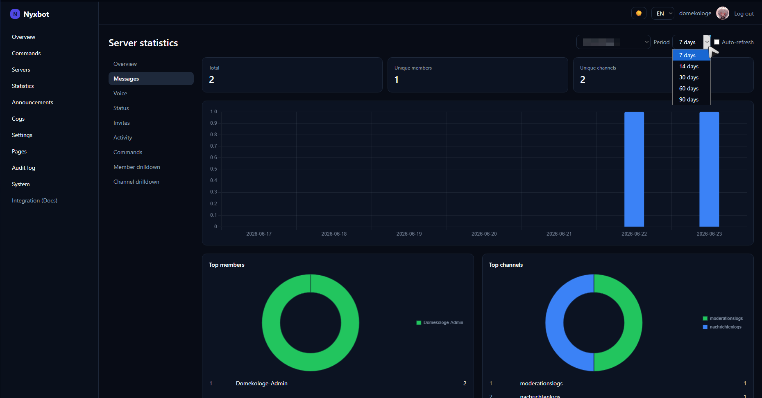Click the Unique members card
Viewport: 762px width, 398px height.
click(x=478, y=75)
